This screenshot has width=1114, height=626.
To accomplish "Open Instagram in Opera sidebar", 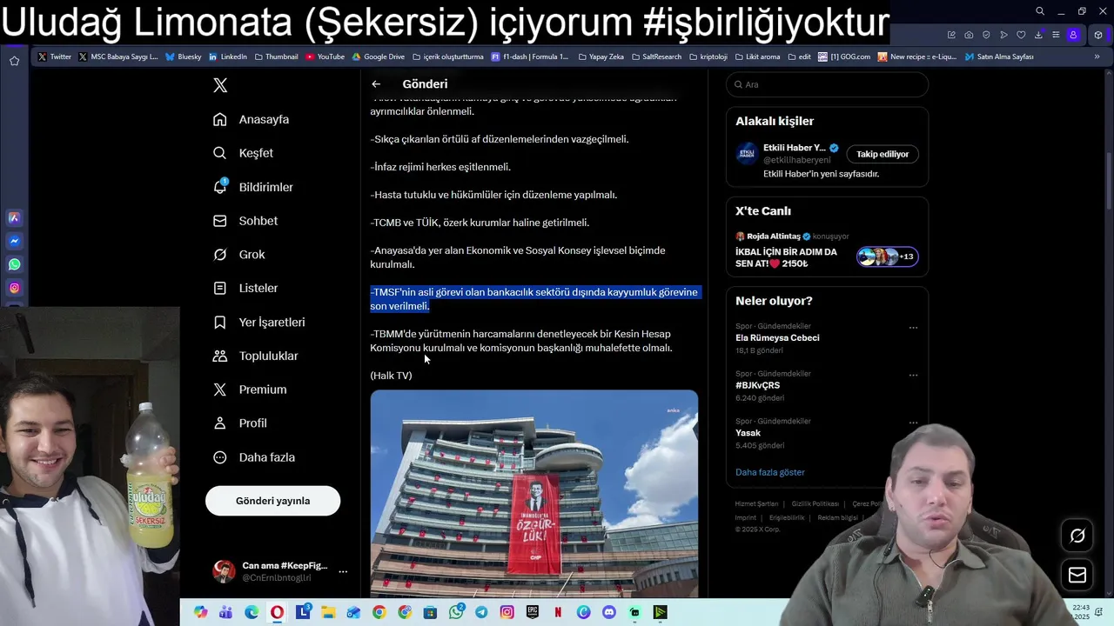I will (14, 288).
